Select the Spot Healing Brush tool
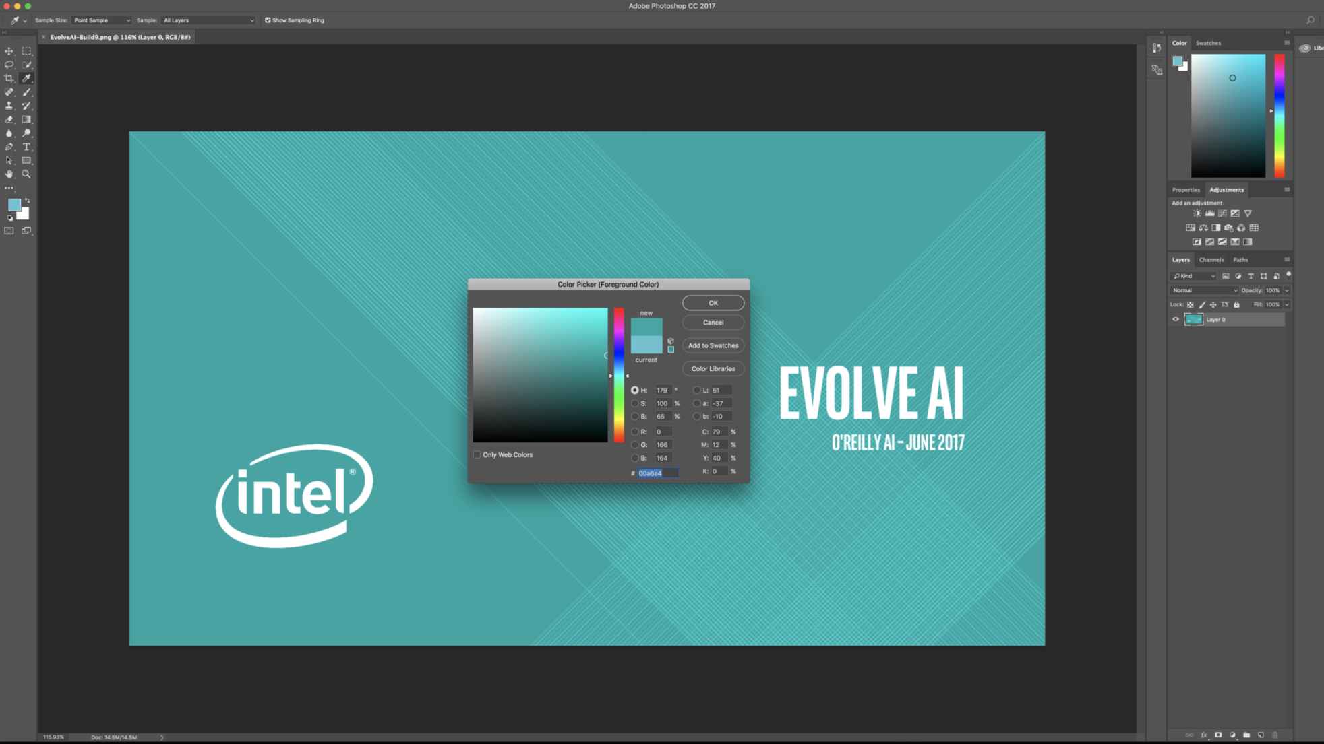This screenshot has height=744, width=1324. click(x=9, y=92)
